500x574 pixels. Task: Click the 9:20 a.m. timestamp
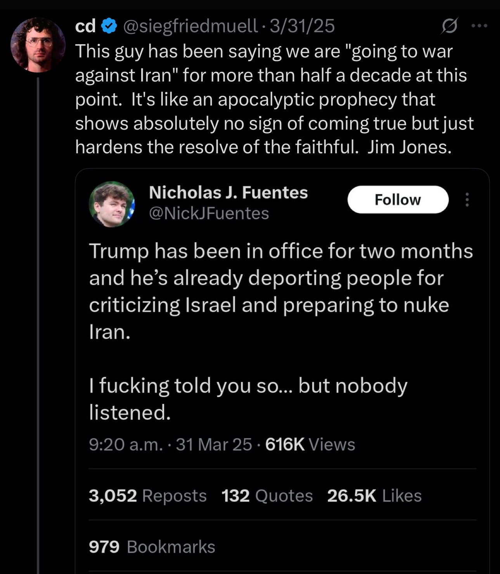point(126,444)
